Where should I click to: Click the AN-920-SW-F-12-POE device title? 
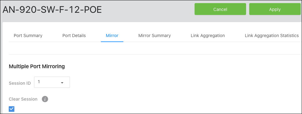pyautogui.click(x=52, y=10)
